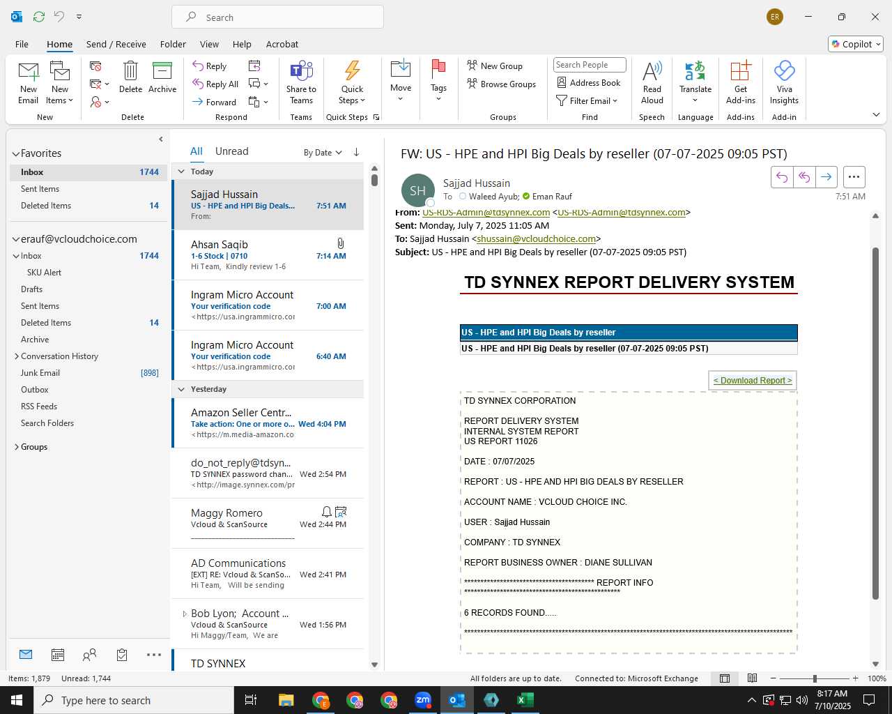892x714 pixels.
Task: Open the Tags flag menu
Action: tap(438, 82)
